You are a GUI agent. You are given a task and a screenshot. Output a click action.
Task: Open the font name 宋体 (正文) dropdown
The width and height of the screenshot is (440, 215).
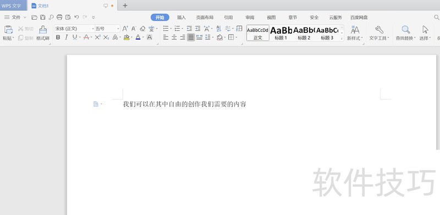74,29
